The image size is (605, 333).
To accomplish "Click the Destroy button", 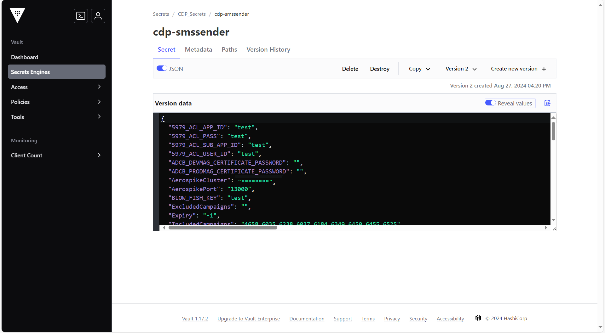I will (380, 69).
